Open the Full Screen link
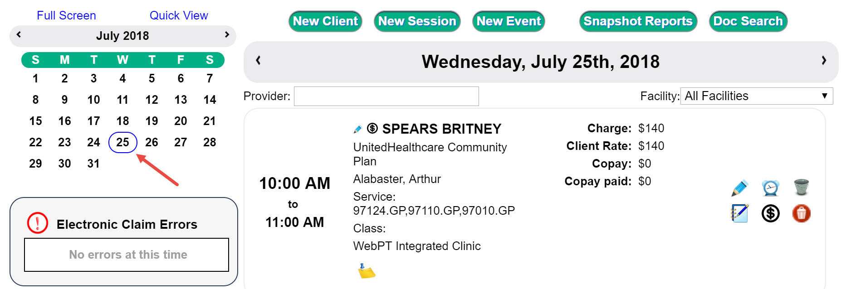 [66, 15]
